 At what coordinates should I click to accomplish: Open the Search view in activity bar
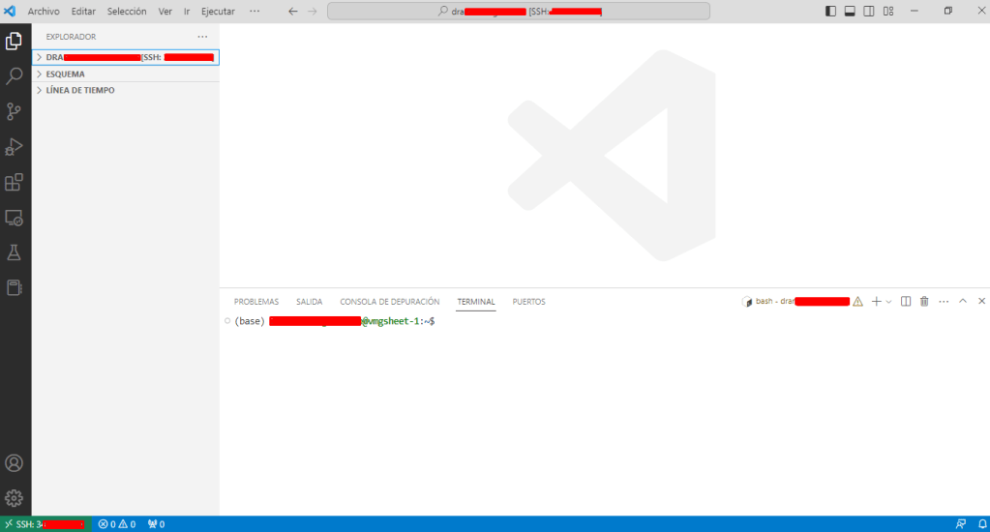15,75
